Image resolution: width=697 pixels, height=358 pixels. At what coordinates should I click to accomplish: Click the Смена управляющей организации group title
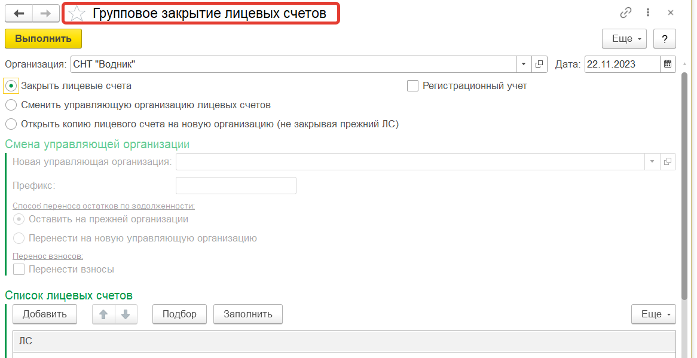97,145
